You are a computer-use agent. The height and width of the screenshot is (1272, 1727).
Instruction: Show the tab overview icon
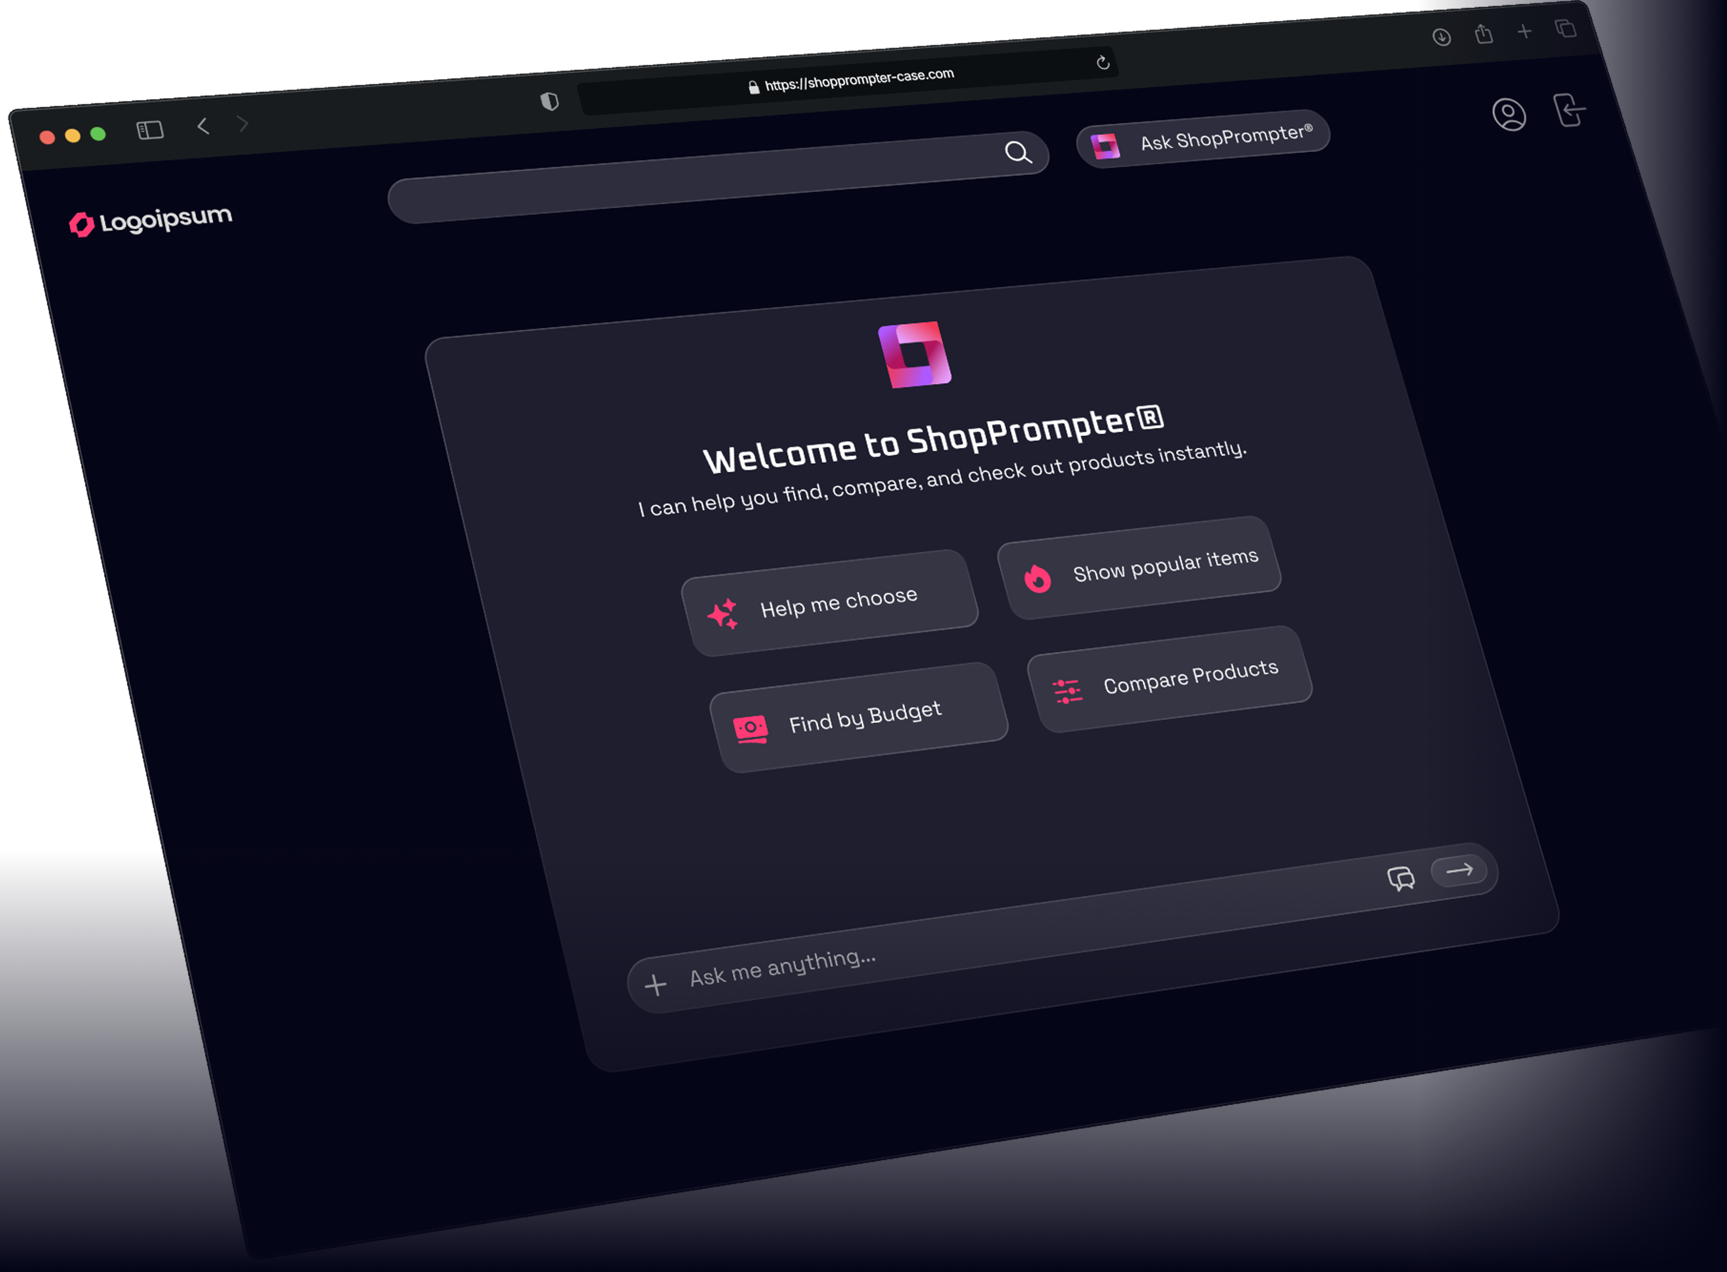1565,29
